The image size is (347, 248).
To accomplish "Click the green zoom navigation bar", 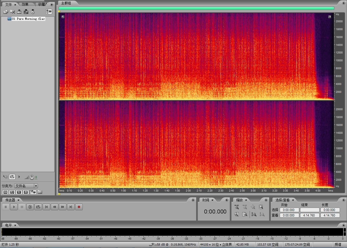I will [196, 8].
